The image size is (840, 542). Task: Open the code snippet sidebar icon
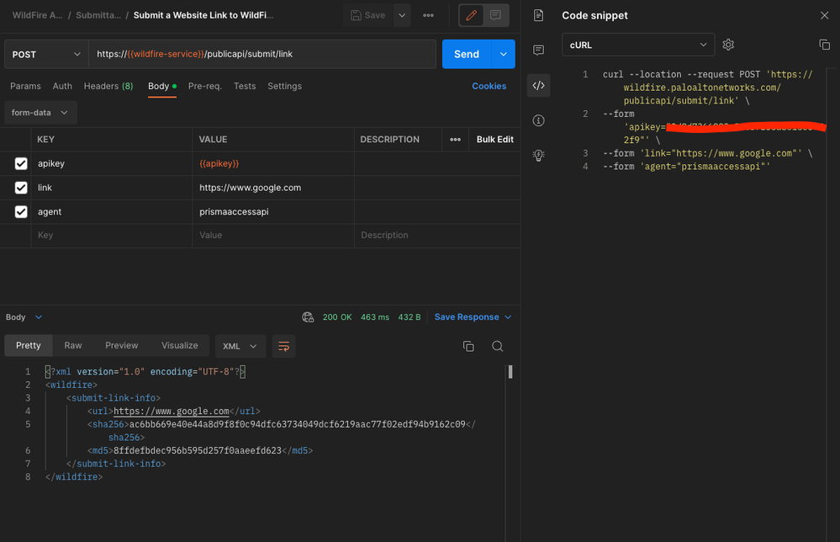pyautogui.click(x=538, y=85)
